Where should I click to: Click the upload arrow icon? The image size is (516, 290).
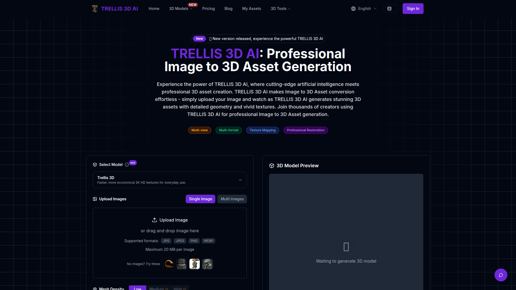[155, 220]
